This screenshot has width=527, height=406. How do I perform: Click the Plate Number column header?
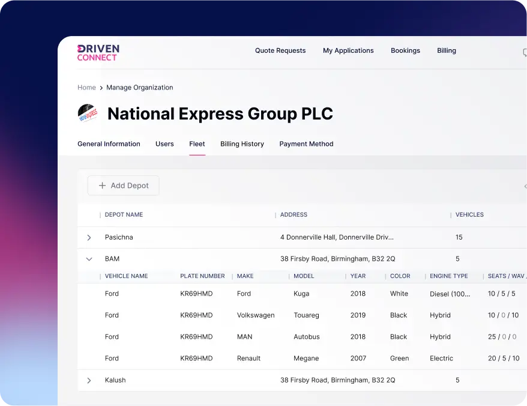pyautogui.click(x=202, y=276)
